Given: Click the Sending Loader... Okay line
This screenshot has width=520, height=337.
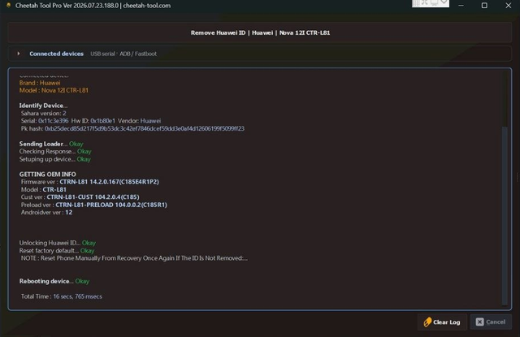Looking at the screenshot, I should [51, 144].
